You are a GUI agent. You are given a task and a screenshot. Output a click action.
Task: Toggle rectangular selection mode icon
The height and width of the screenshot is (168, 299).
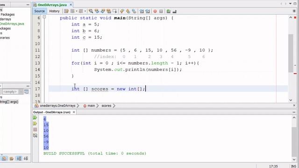114,11
